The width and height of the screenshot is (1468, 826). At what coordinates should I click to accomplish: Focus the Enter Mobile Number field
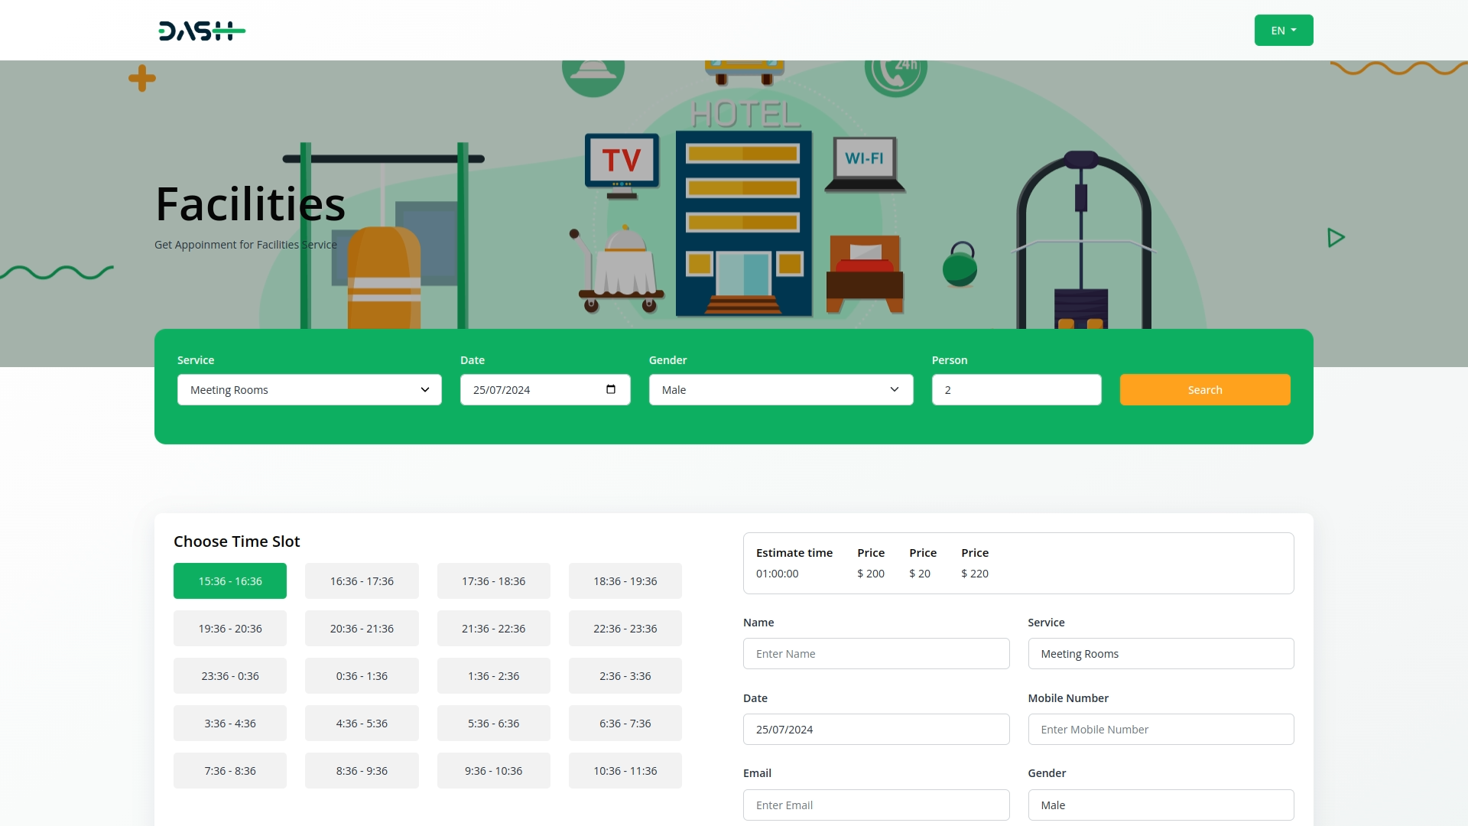[1160, 730]
